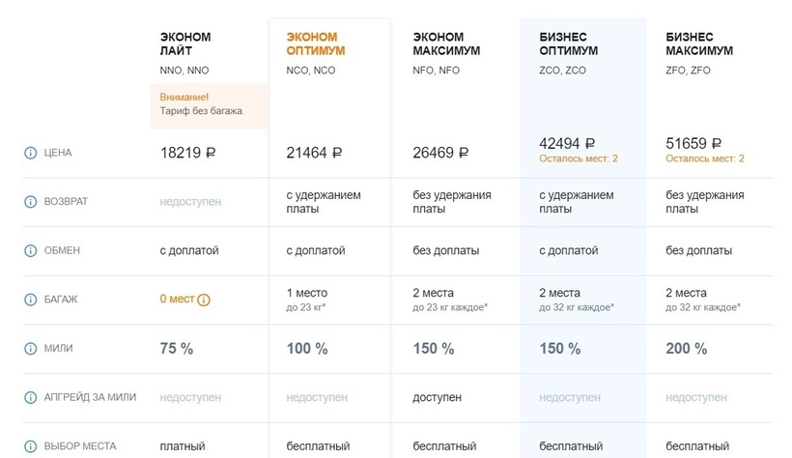Click the 26469 ₽ price
The width and height of the screenshot is (792, 458).
441,153
